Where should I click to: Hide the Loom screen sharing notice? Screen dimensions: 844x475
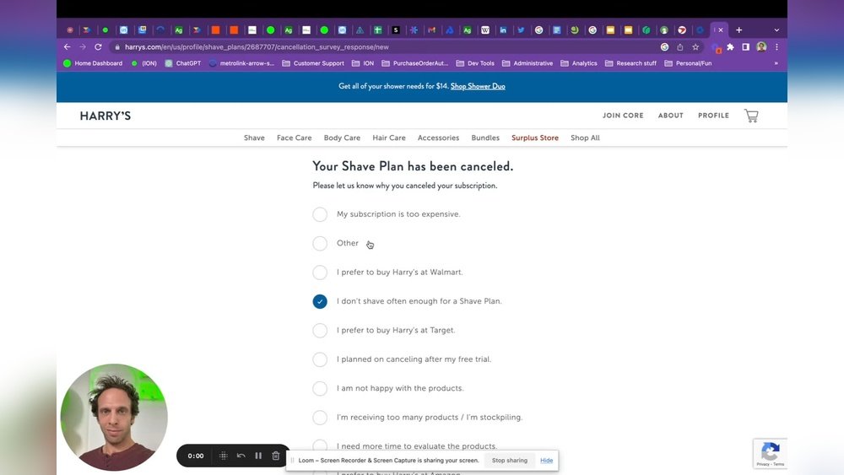coord(546,461)
